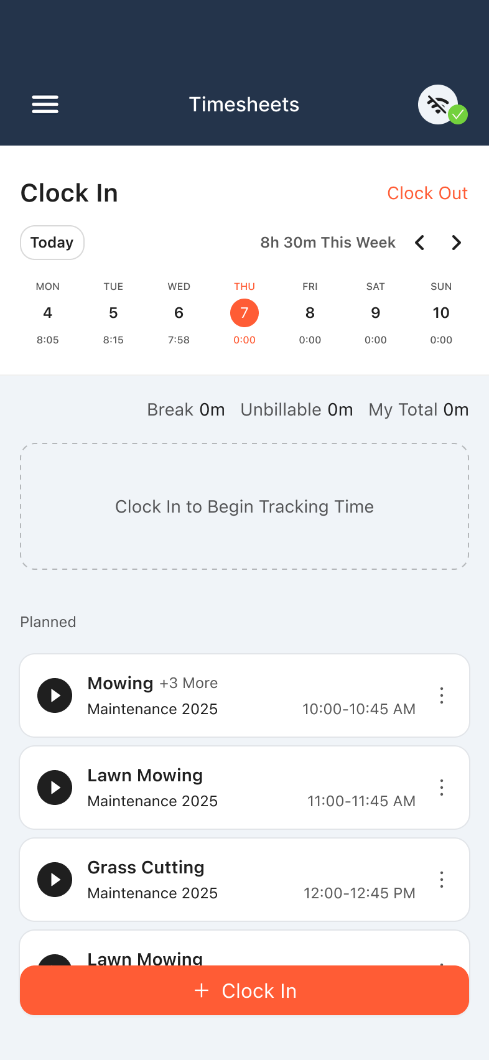Screen dimensions: 489x1060
Task: Jump to Today in the calendar
Action: point(52,243)
